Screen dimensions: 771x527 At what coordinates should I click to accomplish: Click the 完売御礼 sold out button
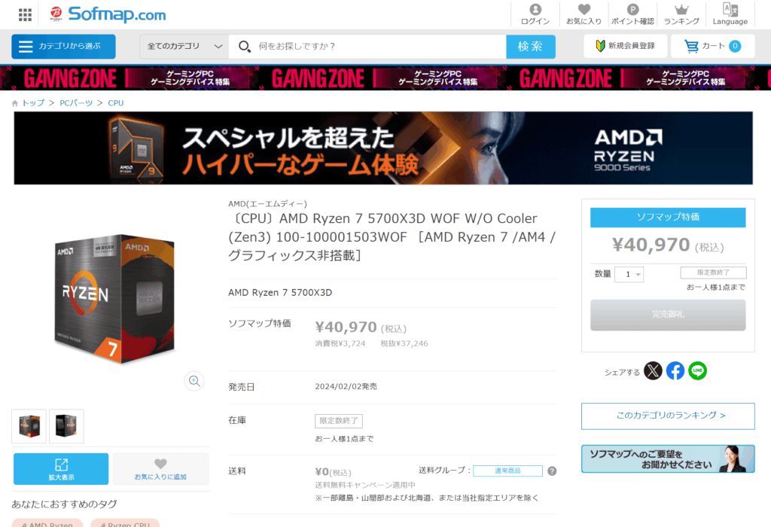pos(668,315)
